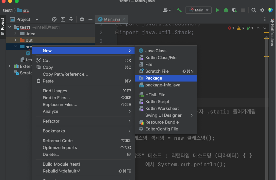Click the Stop square icon
This screenshot has height=180, width=276.
pos(243,10)
